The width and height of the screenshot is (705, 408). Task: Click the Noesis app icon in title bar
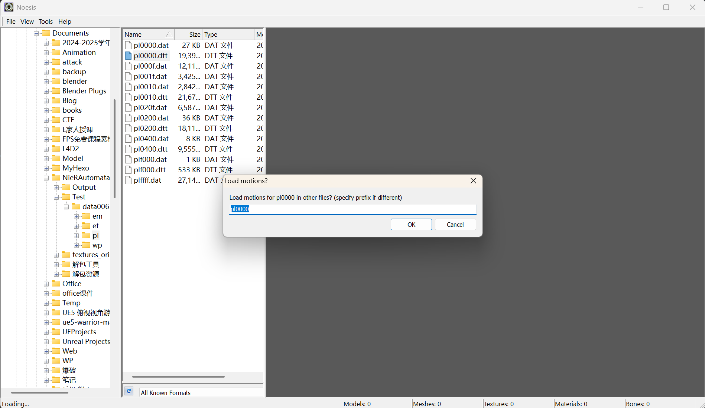[x=9, y=7]
